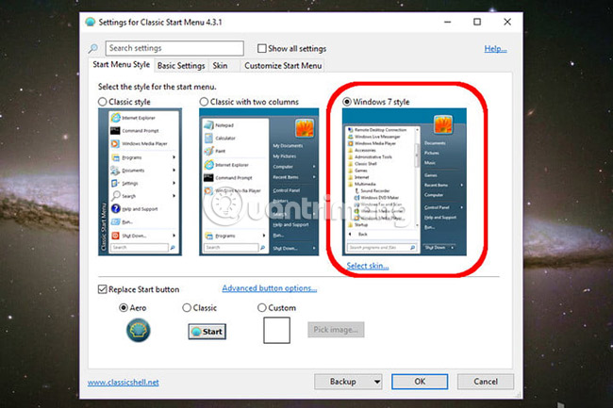The width and height of the screenshot is (613, 408).
Task: Click the search magnifier icon
Action: [93, 49]
